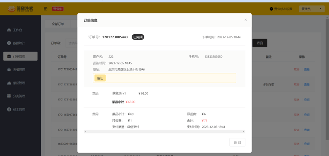The width and height of the screenshot is (329, 156).
Task: Open 套餐管理 gift icon in sidebar
Action: [9, 69]
